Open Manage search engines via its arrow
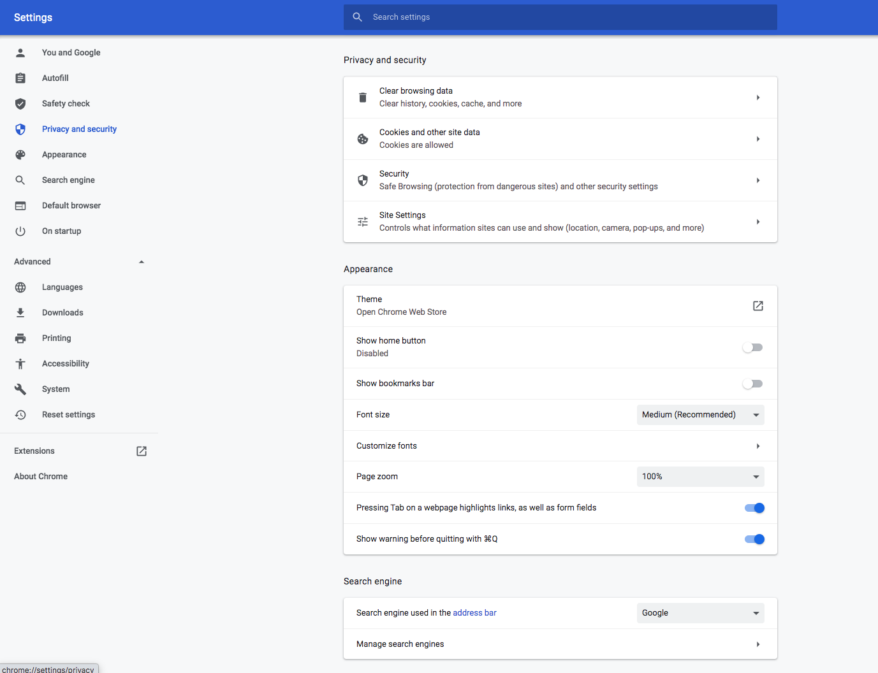 758,644
